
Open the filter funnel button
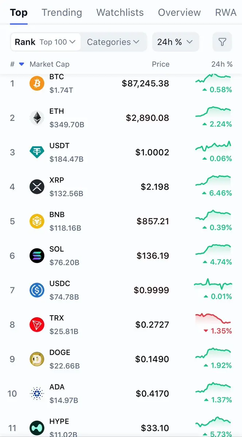click(222, 42)
